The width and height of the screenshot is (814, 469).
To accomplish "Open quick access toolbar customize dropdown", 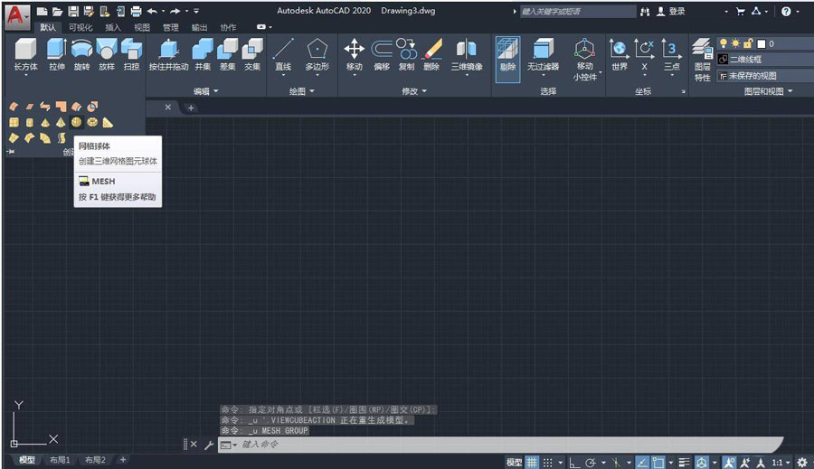I will click(x=196, y=11).
